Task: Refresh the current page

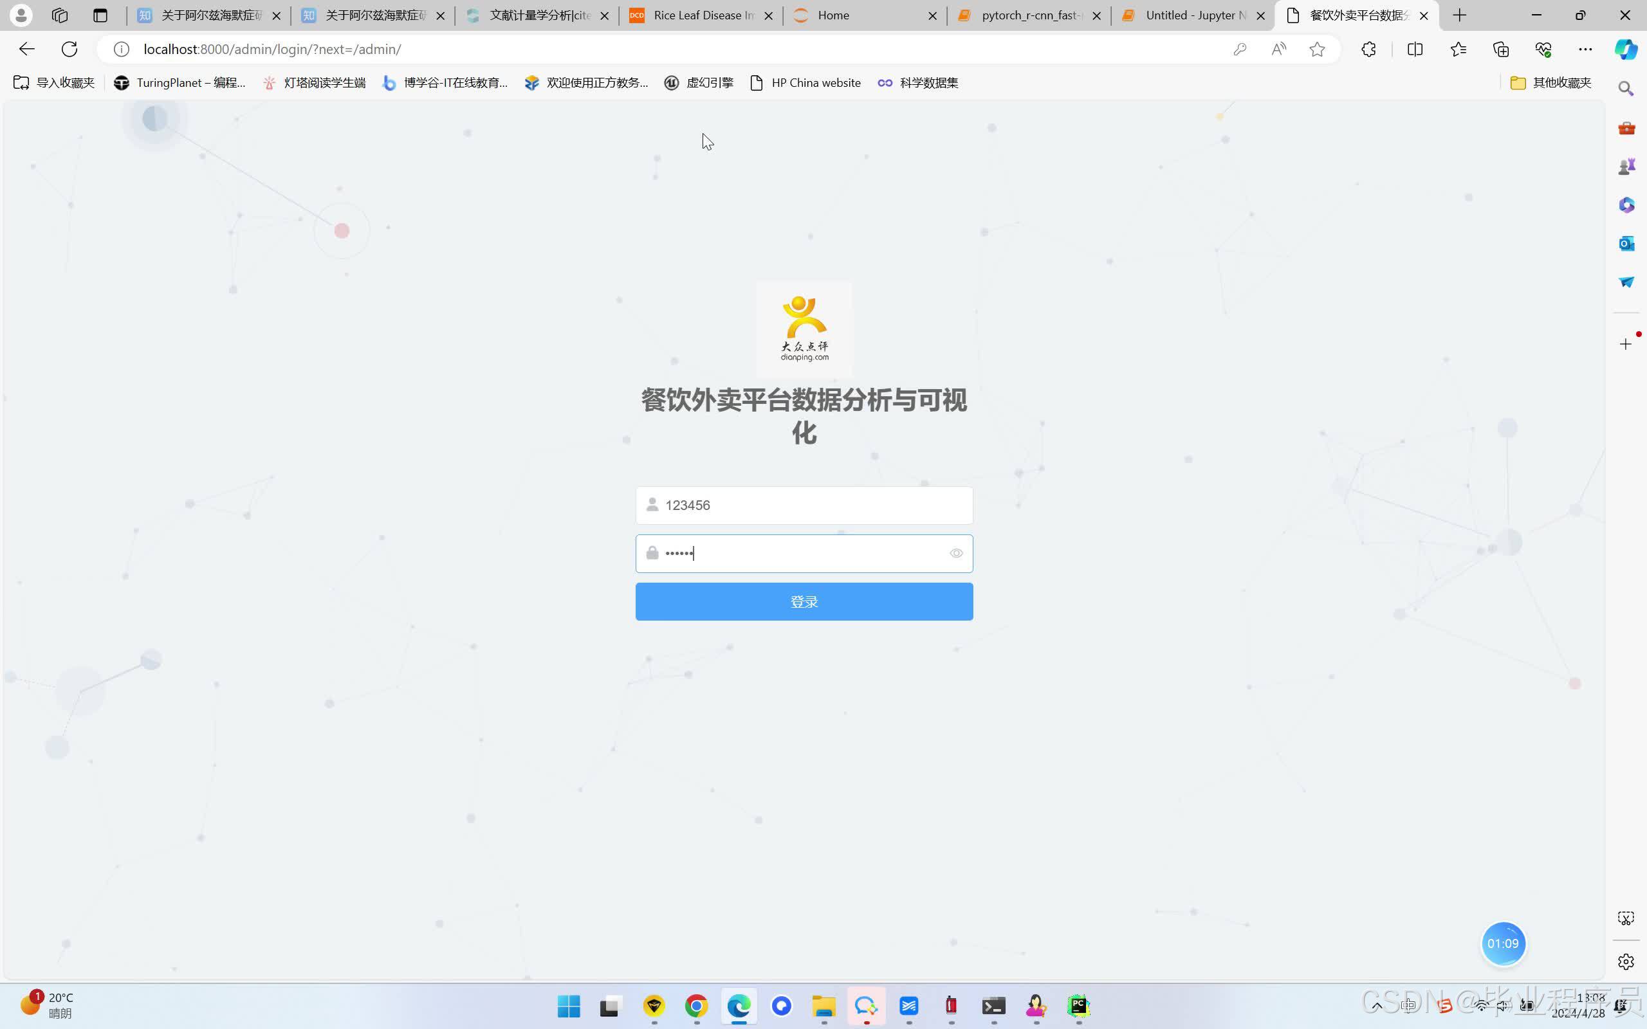Action: [69, 49]
